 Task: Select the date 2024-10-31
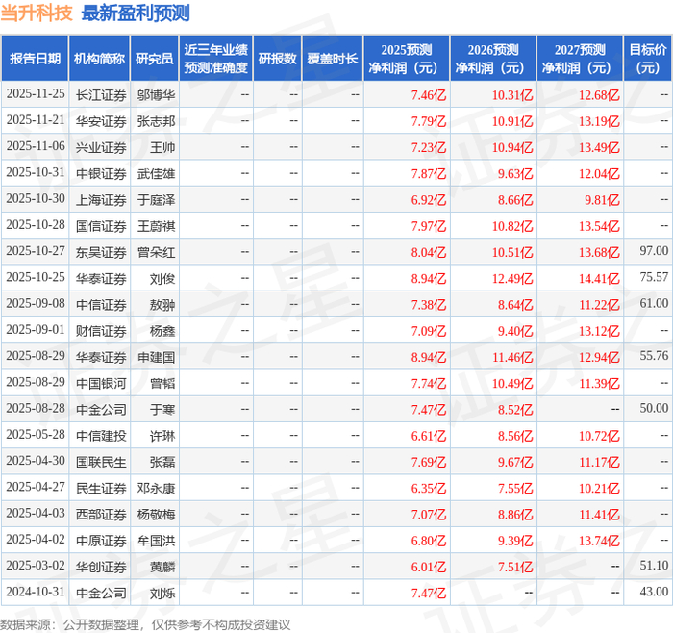click(x=36, y=592)
